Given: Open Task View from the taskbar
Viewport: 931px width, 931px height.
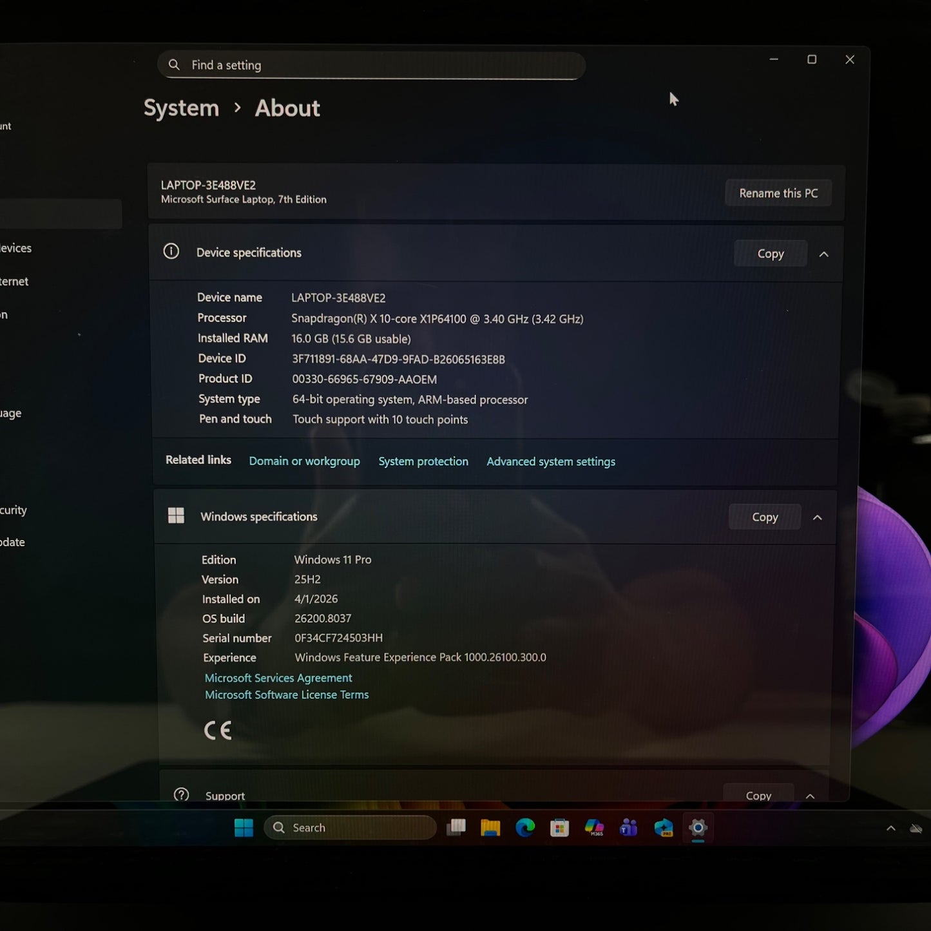Looking at the screenshot, I should [456, 828].
